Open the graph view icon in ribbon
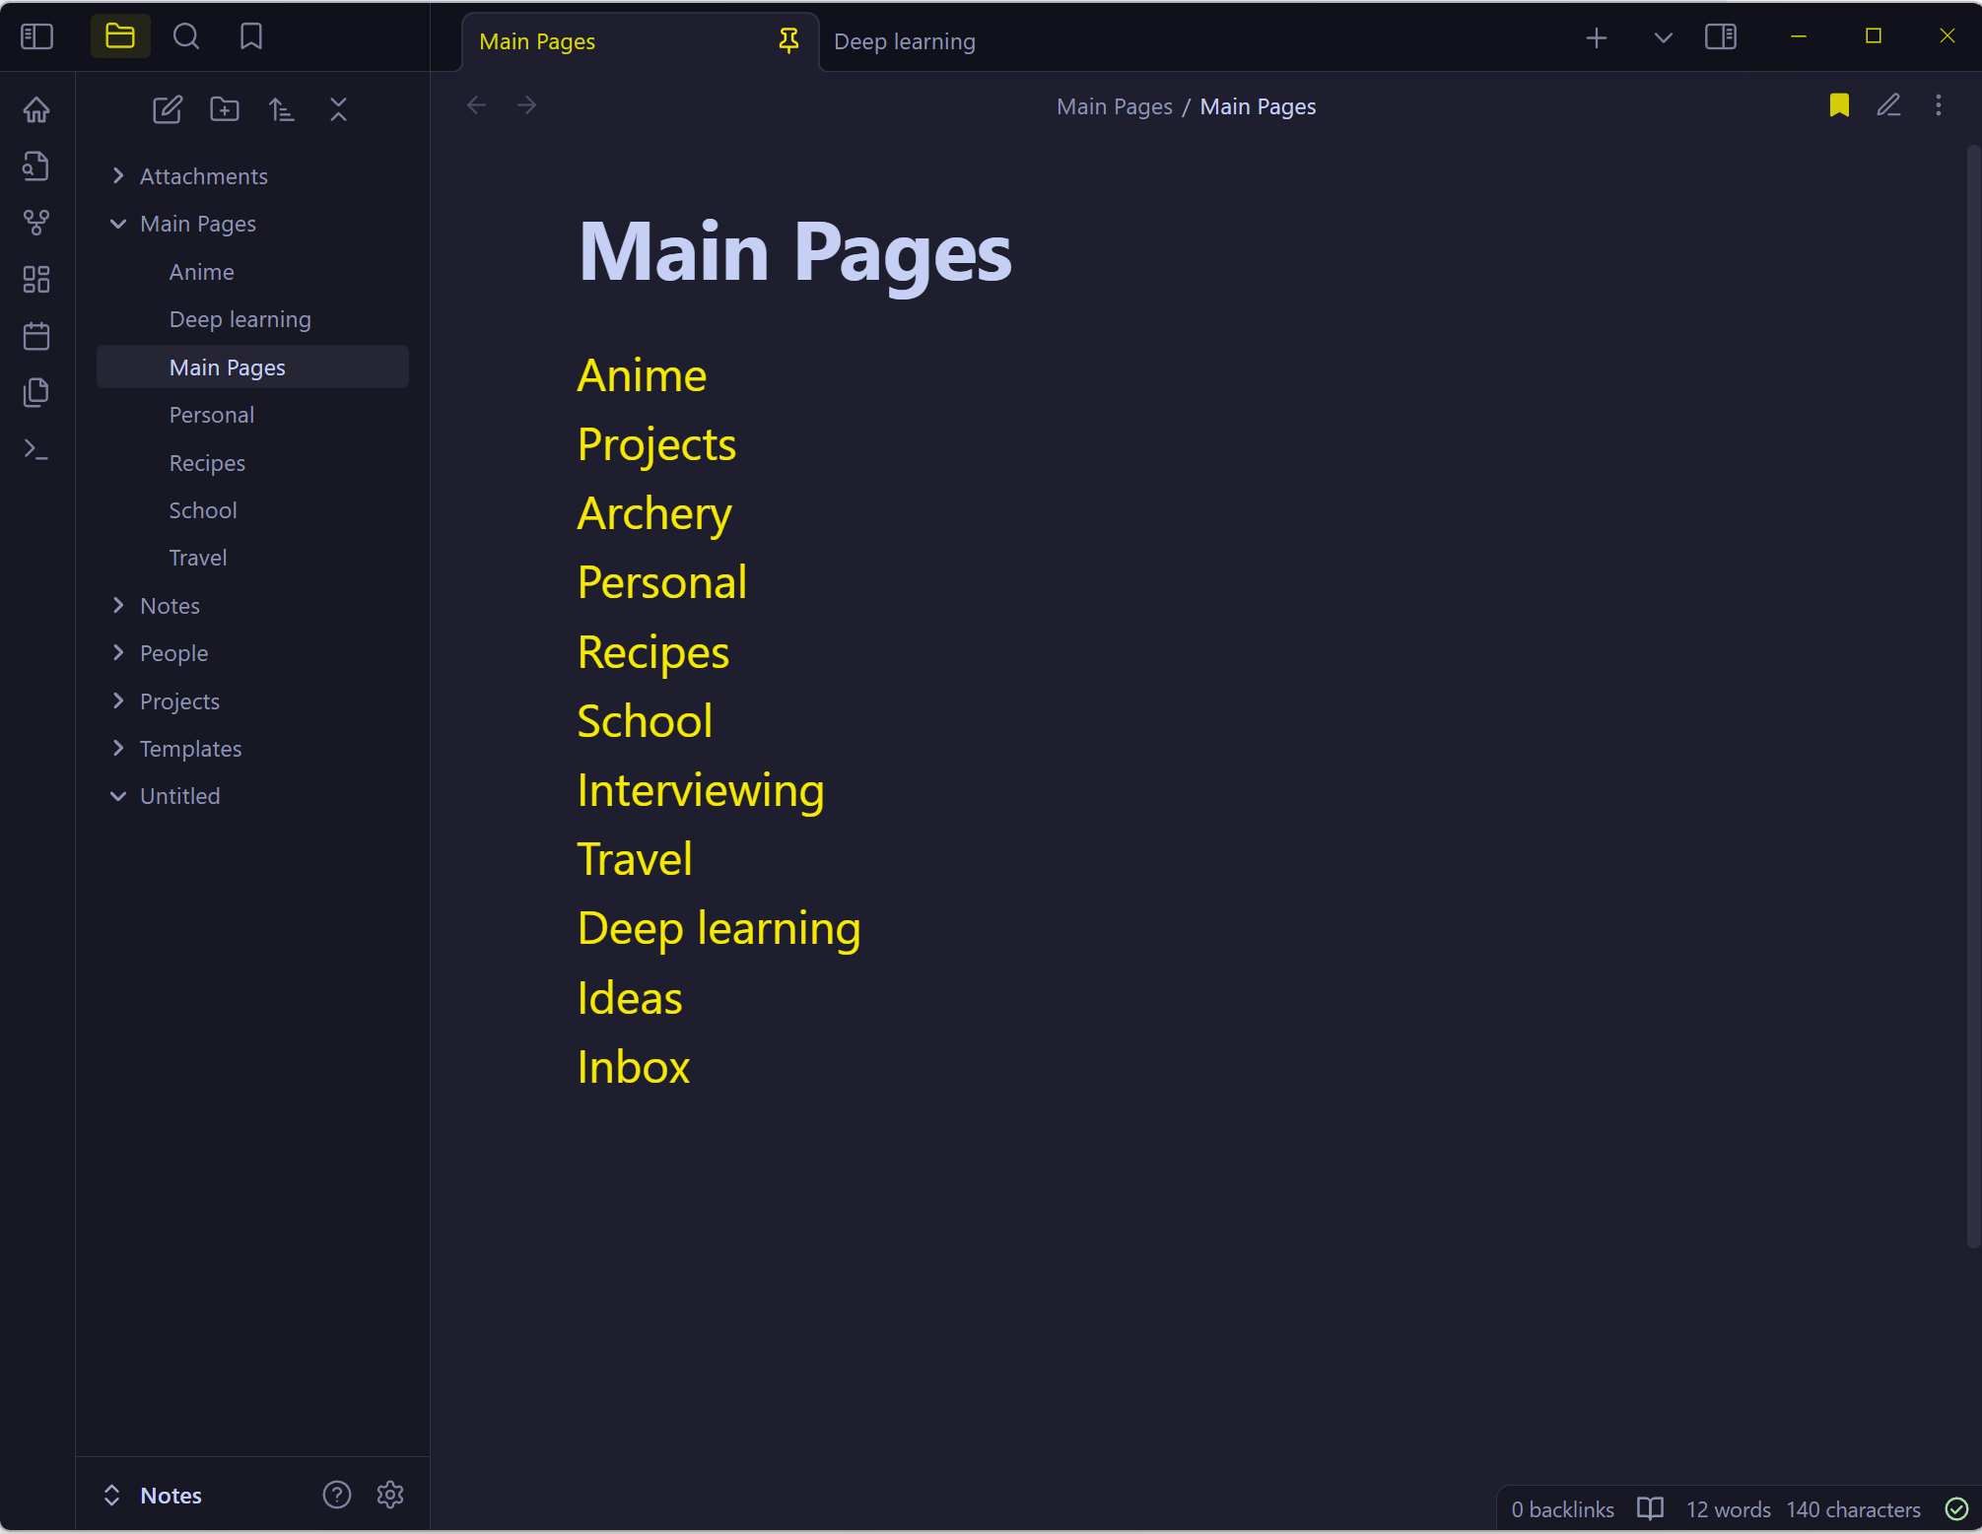 pyautogui.click(x=36, y=223)
